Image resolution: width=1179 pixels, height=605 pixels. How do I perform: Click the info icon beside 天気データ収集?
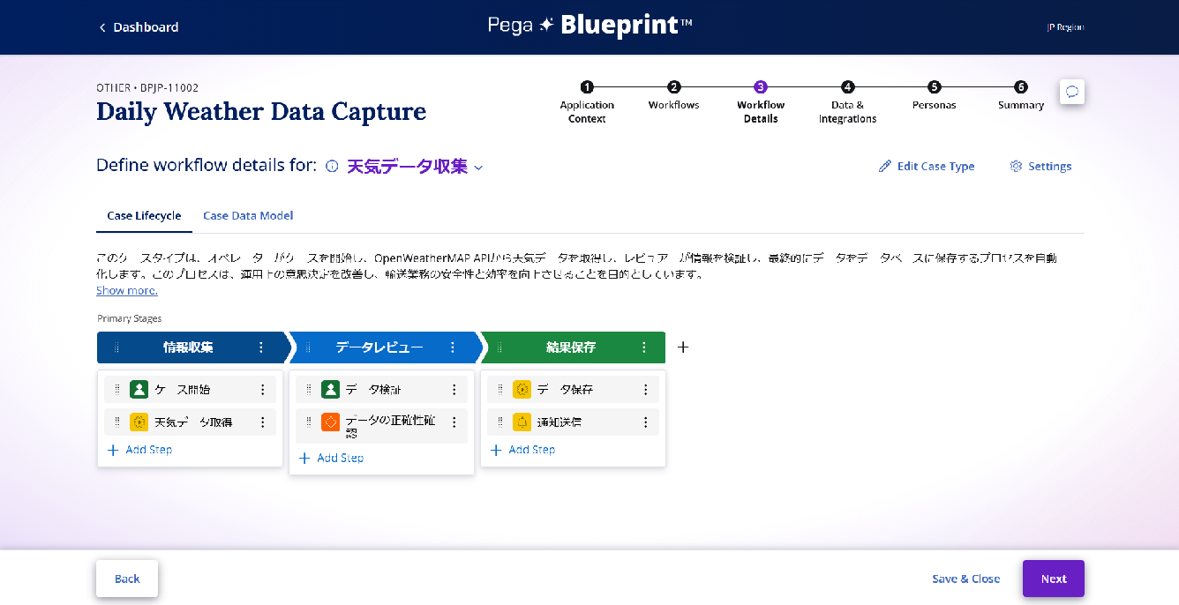pyautogui.click(x=332, y=166)
